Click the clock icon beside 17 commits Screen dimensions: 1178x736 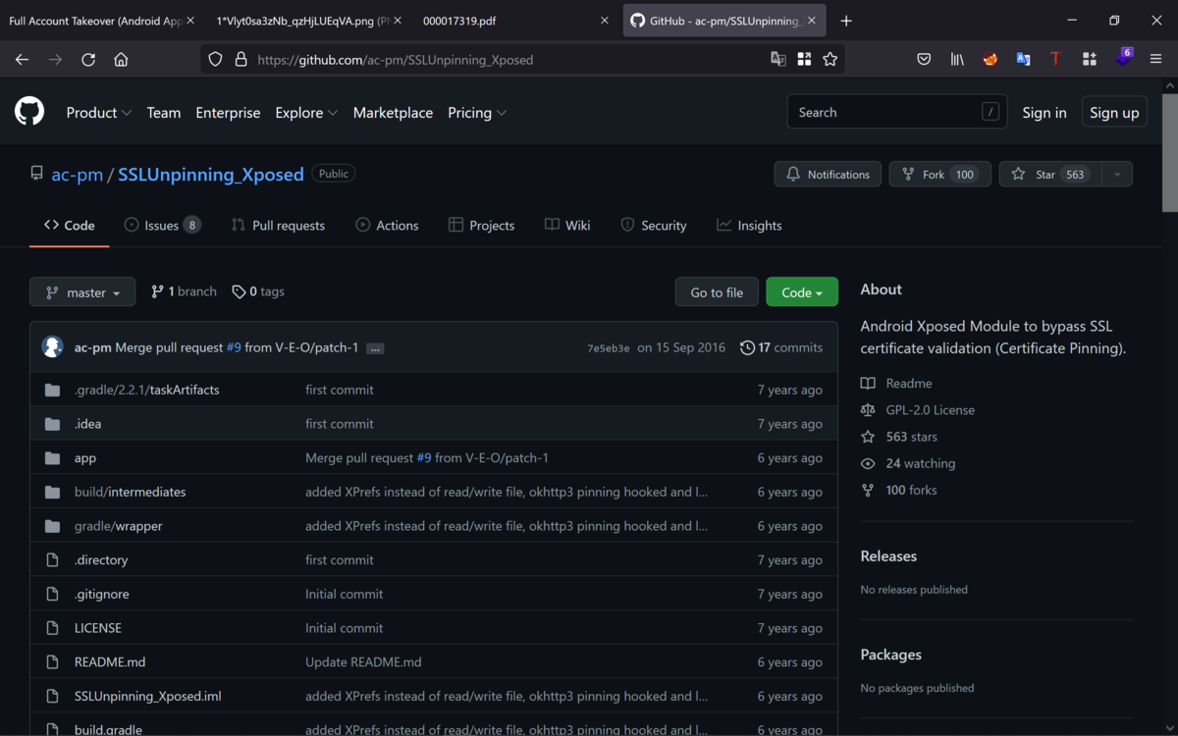tap(748, 347)
